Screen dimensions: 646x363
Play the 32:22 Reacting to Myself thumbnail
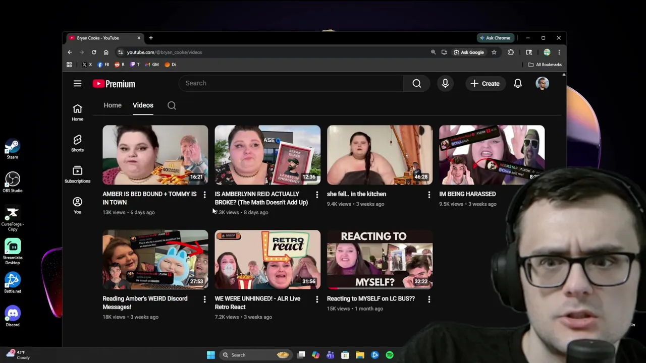(380, 260)
